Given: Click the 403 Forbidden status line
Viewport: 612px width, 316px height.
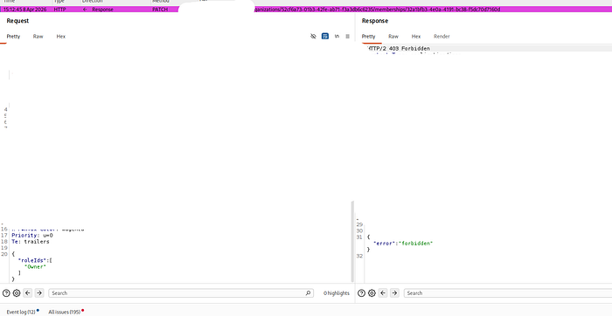Looking at the screenshot, I should [400, 49].
